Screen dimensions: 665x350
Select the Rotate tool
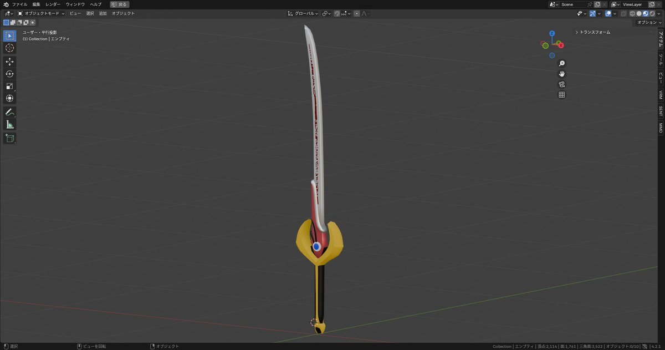click(9, 74)
